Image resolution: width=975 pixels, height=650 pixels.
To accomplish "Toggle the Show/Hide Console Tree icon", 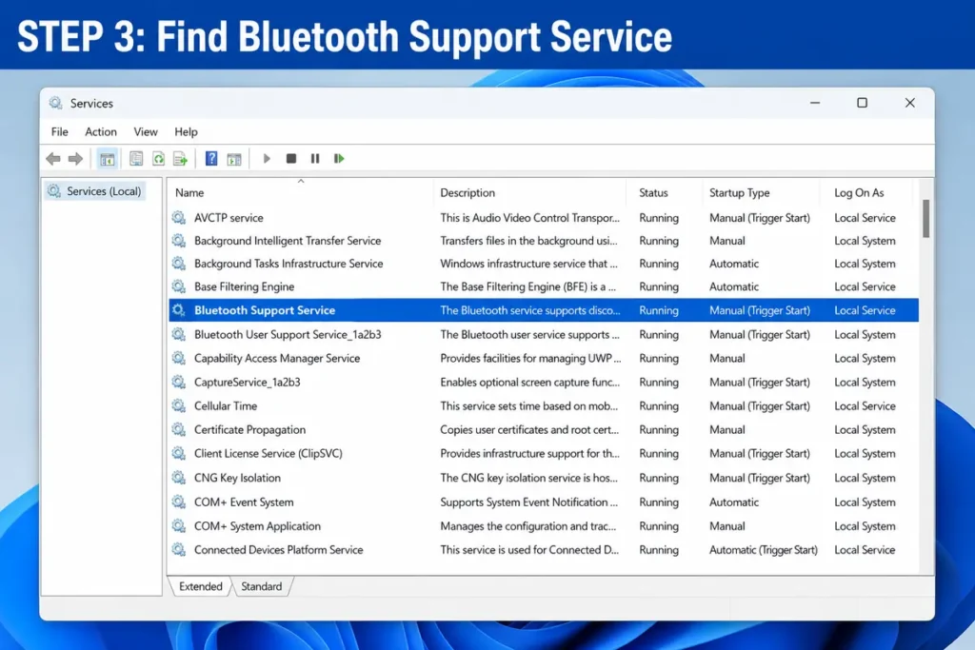I will (x=107, y=159).
